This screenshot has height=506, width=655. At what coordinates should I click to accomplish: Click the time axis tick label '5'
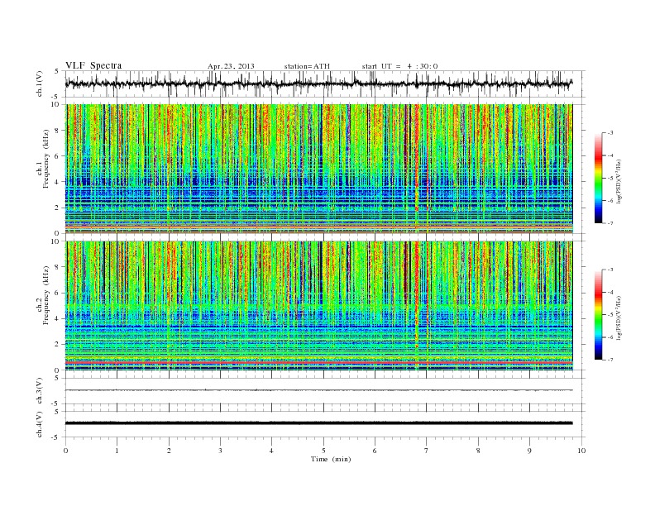coord(323,451)
